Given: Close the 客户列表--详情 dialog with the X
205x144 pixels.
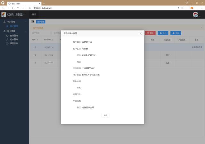Looking at the screenshot, I should [x=141, y=34].
